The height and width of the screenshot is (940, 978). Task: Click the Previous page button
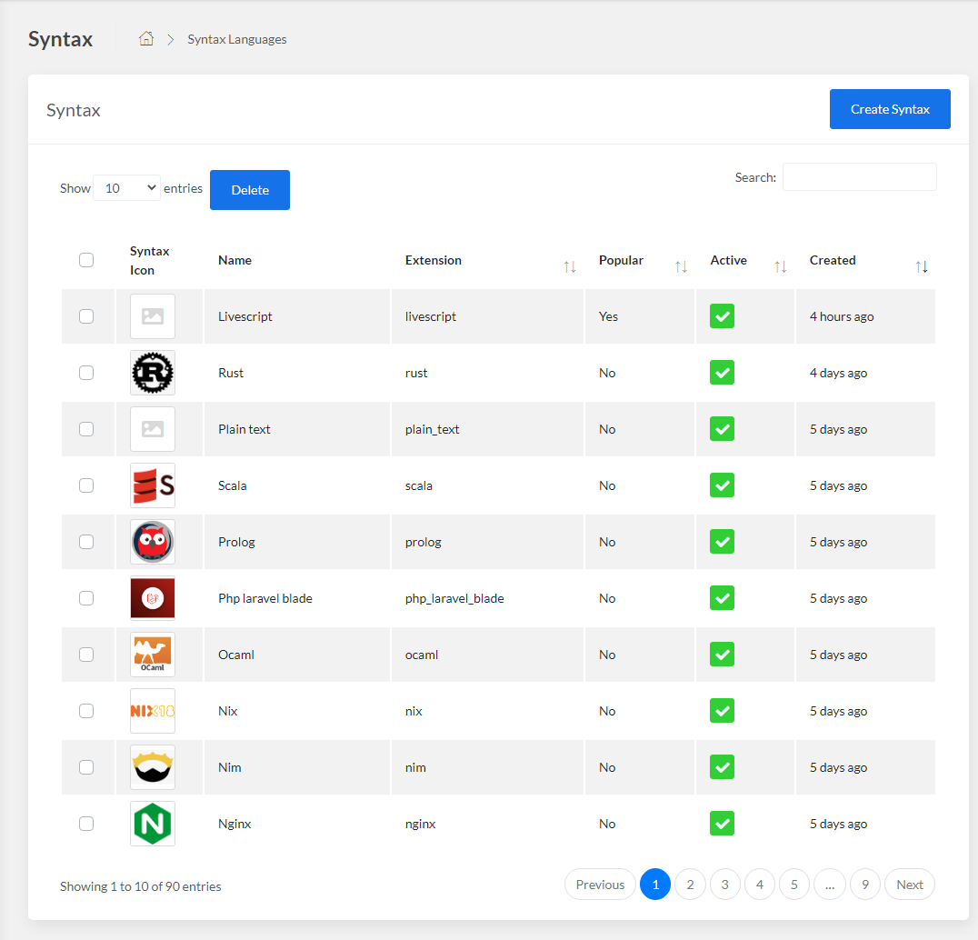(x=600, y=885)
